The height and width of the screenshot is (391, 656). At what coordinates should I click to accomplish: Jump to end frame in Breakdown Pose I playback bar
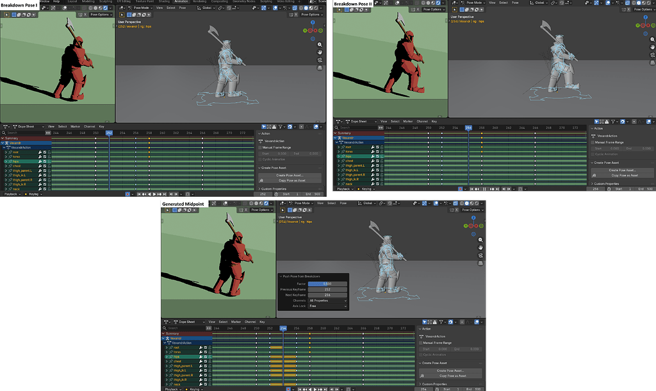pyautogui.click(x=165, y=194)
